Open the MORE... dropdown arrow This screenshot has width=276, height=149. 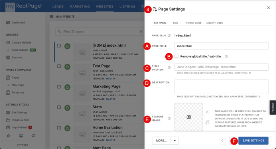point(175,141)
